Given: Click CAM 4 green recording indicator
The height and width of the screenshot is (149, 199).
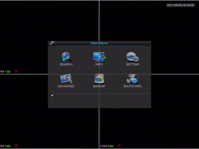Looking at the screenshot, I should coord(112,146).
